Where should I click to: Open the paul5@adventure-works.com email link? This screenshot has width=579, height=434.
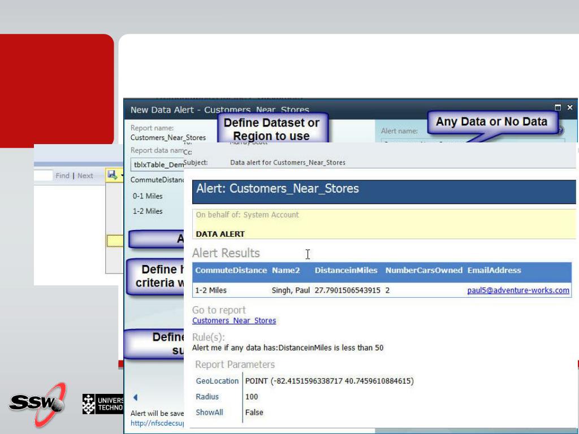point(518,290)
